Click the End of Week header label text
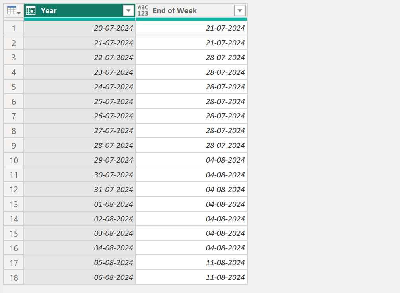This screenshot has height=293, width=400. [175, 11]
